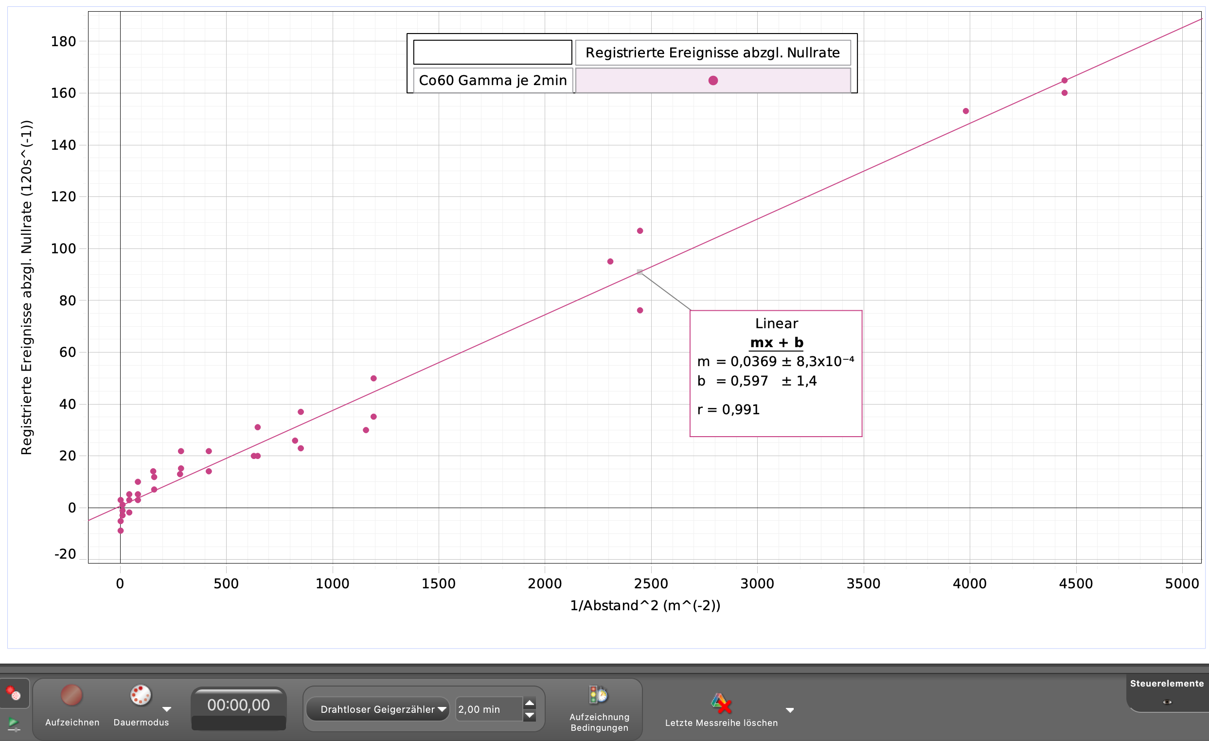The width and height of the screenshot is (1209, 741).
Task: Increase sample interval with up stepper
Action: point(530,703)
